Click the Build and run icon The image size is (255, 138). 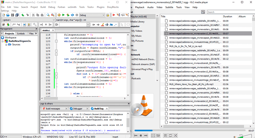68,15
